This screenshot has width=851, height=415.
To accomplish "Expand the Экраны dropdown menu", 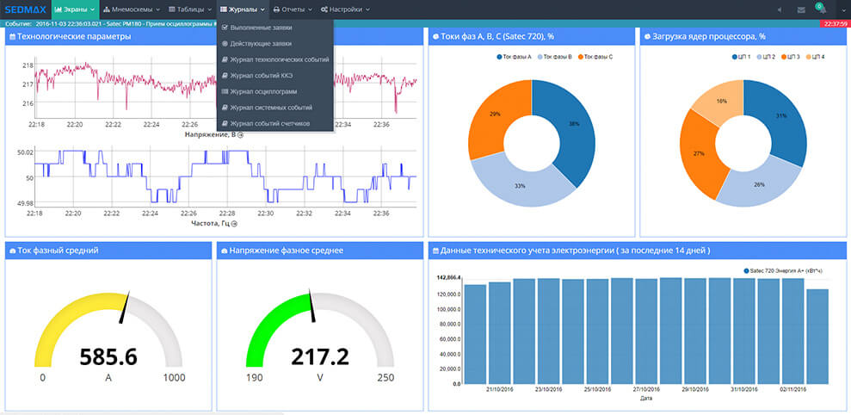I will (x=74, y=9).
